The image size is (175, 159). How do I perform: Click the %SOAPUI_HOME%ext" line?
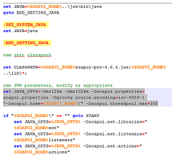click(x=36, y=128)
